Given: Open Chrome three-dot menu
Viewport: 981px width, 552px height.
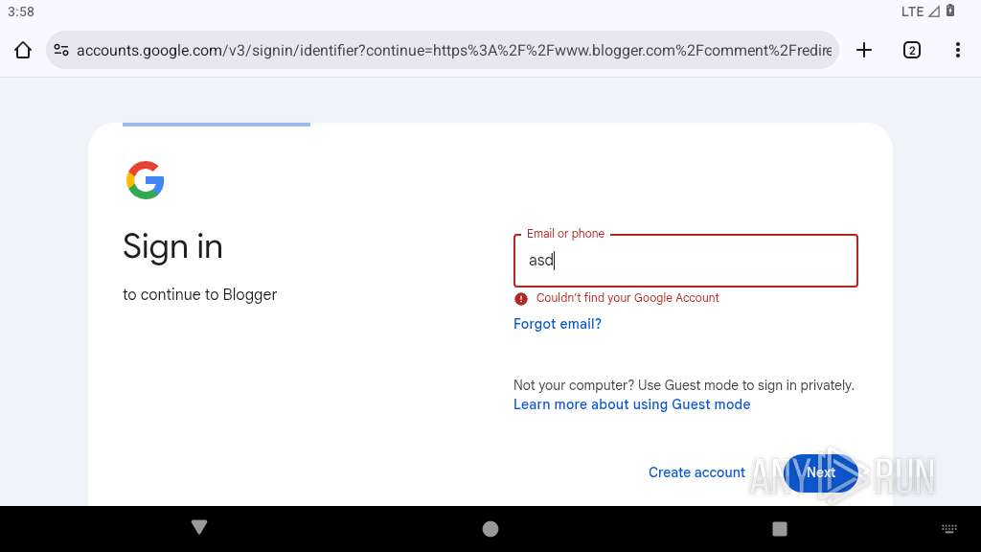Looking at the screenshot, I should (958, 50).
